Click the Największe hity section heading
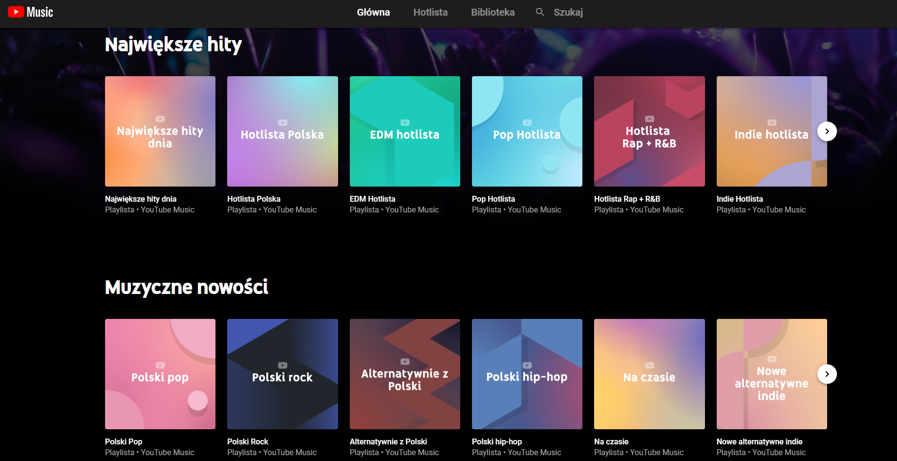Image resolution: width=897 pixels, height=461 pixels. 173,45
